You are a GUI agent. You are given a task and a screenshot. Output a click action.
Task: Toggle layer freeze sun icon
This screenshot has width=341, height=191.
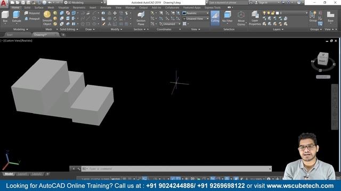tap(269, 13)
